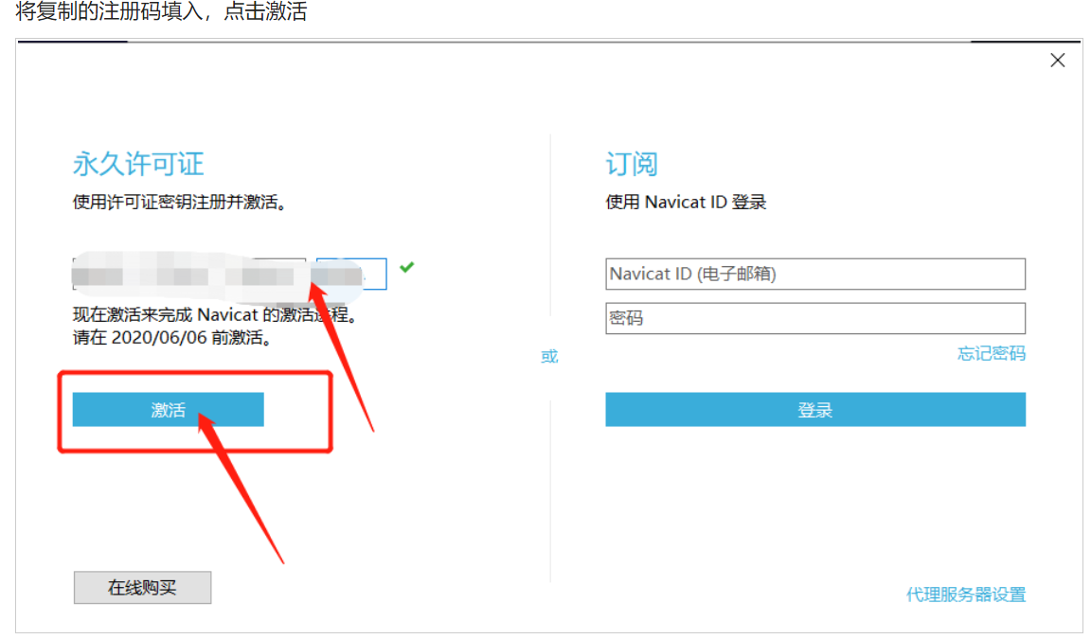Click the 使用 Navicat ID 登录 text

[x=686, y=203]
